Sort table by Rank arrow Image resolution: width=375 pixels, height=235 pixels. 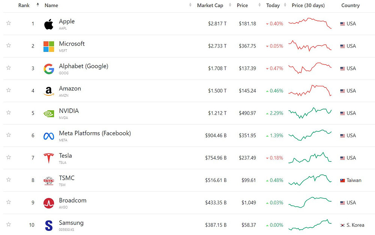pyautogui.click(x=38, y=5)
